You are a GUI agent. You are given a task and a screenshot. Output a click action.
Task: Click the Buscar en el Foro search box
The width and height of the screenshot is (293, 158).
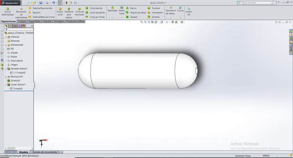pyautogui.click(x=257, y=3)
